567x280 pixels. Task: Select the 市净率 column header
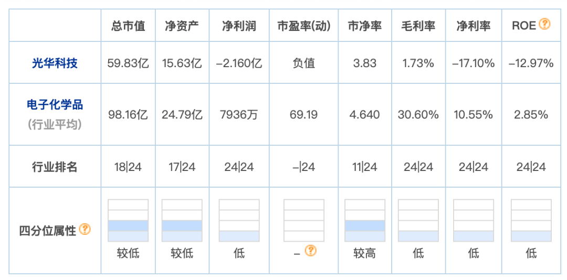pyautogui.click(x=365, y=25)
